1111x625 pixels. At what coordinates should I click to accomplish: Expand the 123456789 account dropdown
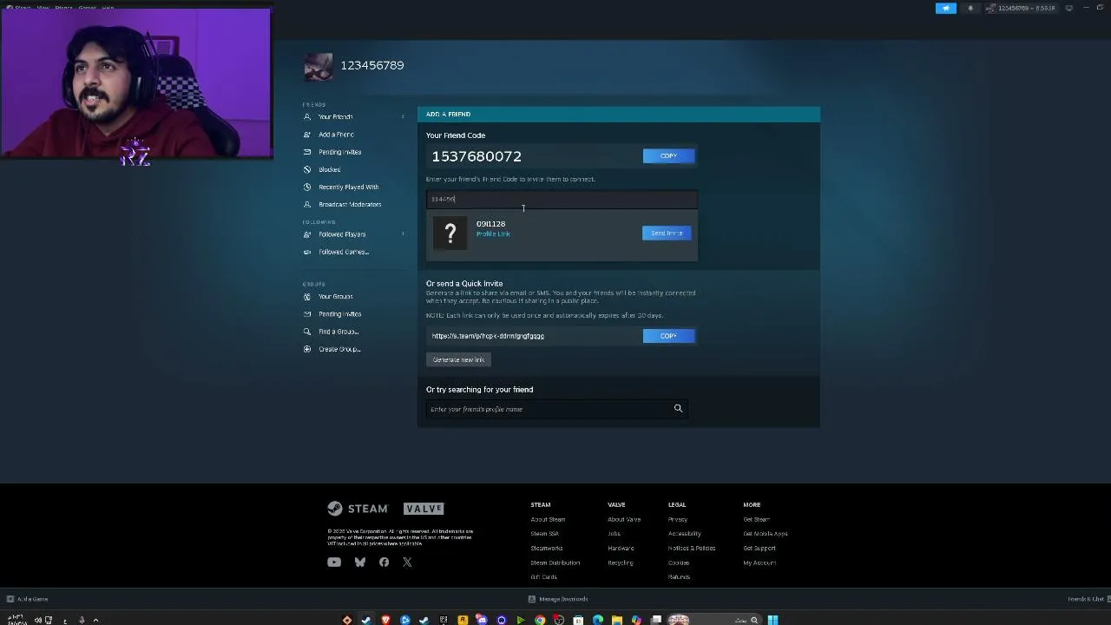1021,8
